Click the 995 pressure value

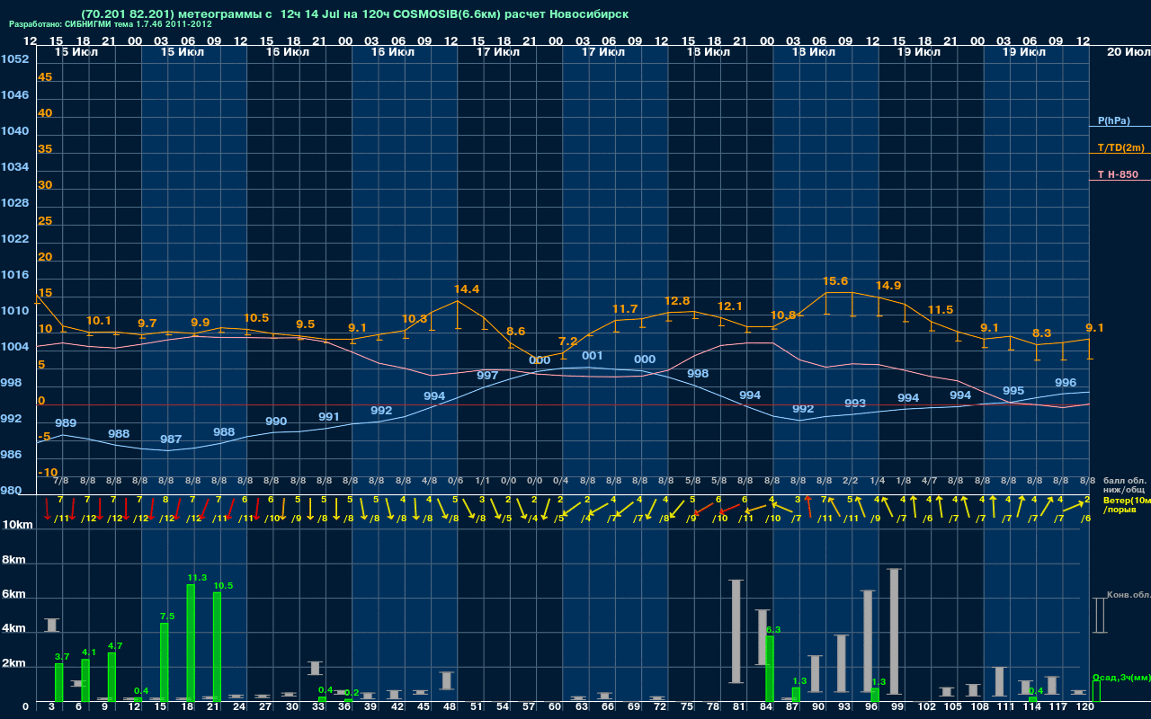point(1013,391)
